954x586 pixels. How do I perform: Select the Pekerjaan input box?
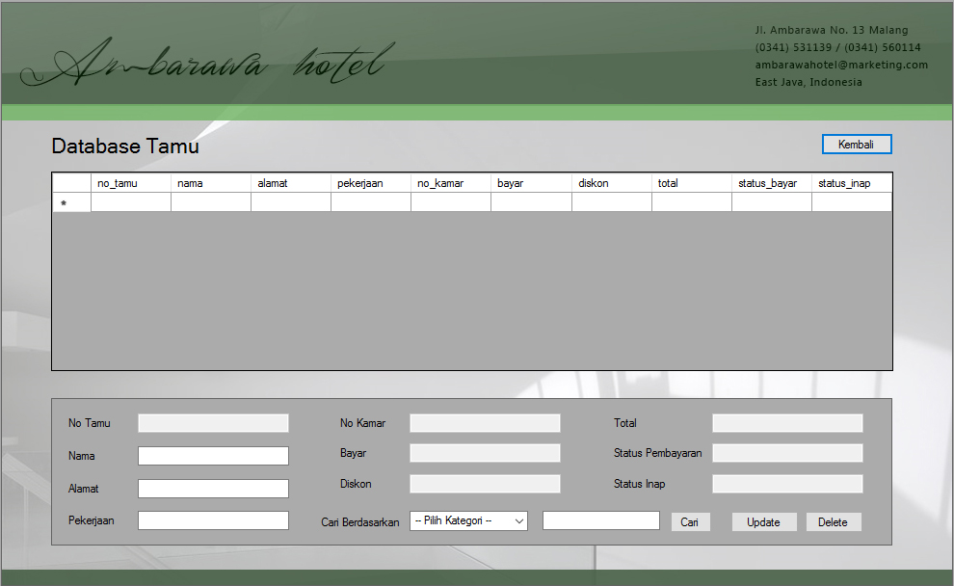pos(213,520)
